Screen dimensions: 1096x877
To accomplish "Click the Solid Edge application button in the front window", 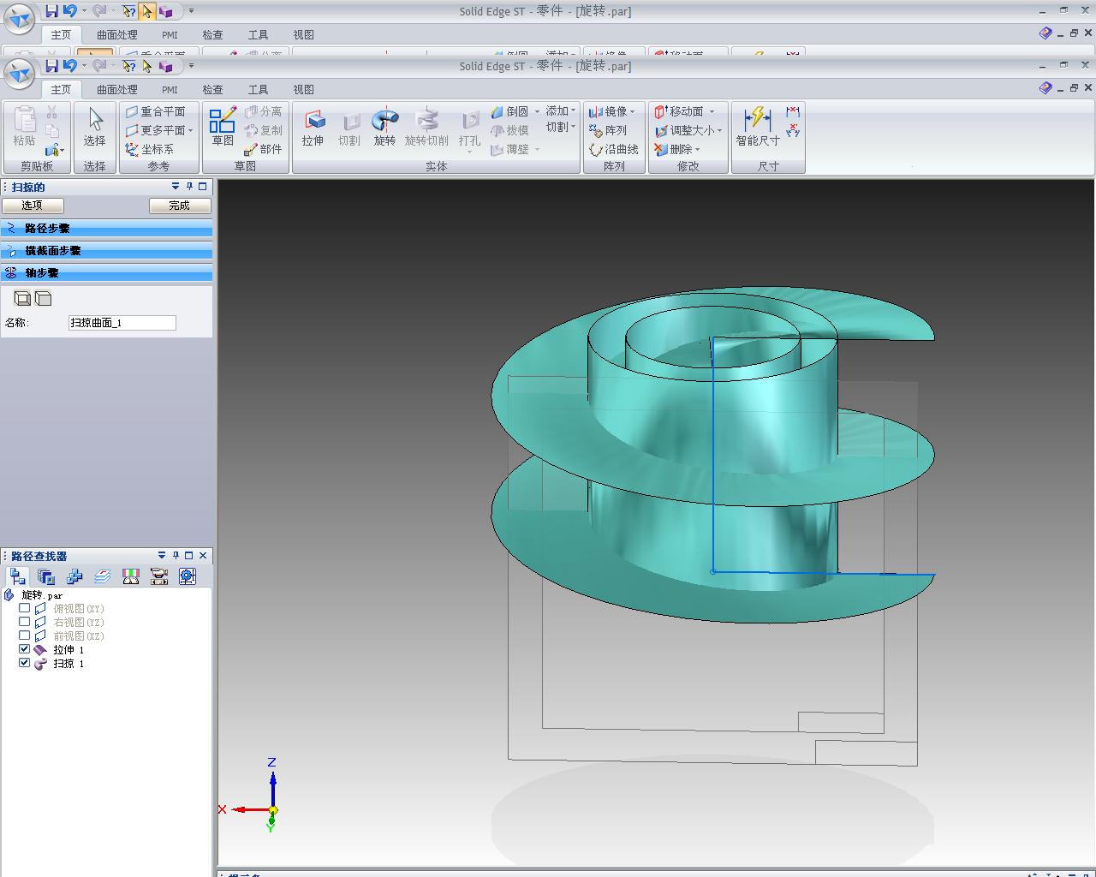I will [x=20, y=73].
